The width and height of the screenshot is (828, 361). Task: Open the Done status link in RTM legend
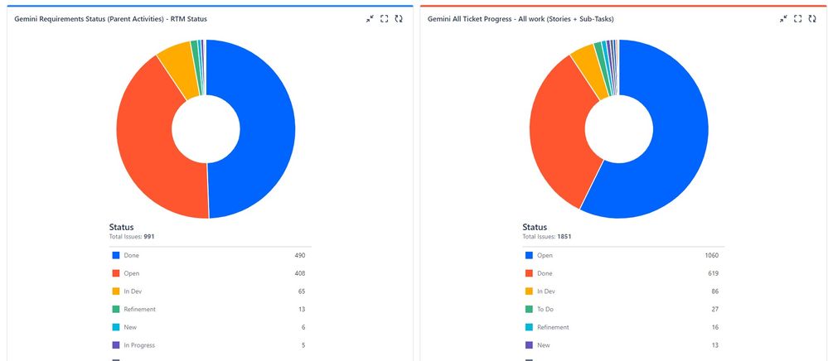click(132, 256)
